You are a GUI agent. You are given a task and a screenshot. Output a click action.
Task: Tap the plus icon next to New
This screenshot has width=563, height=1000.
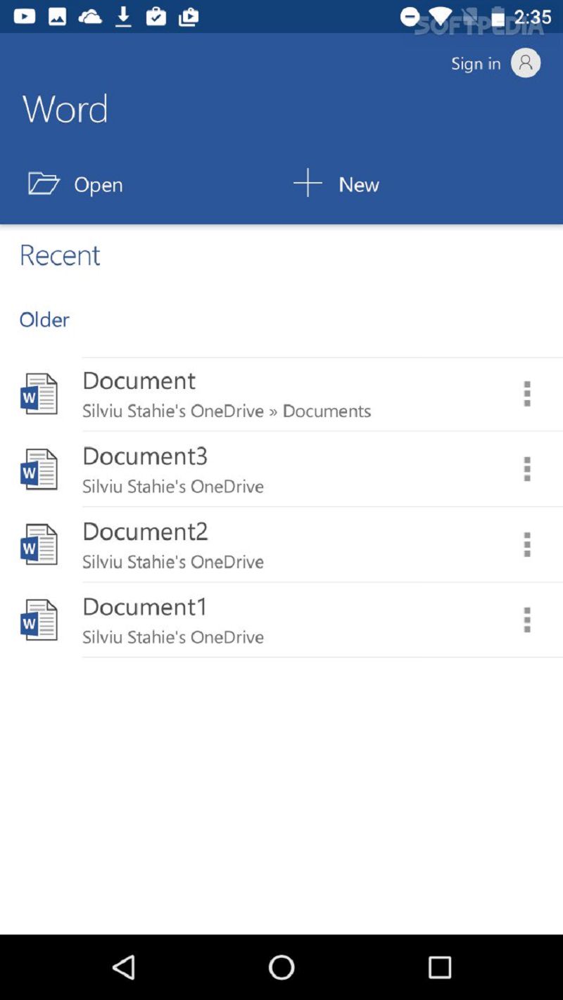click(x=308, y=184)
